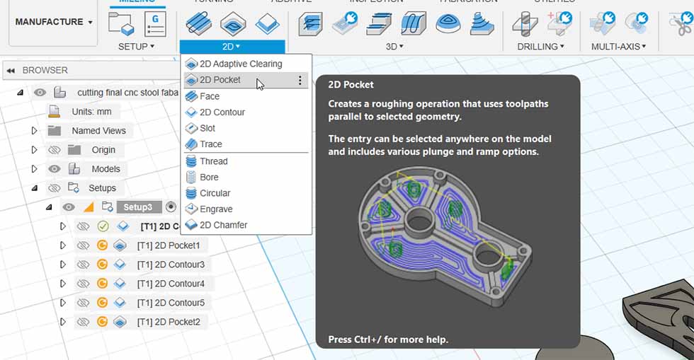Click the New Setup folder icon
The width and height of the screenshot is (694, 360).
tap(121, 23)
